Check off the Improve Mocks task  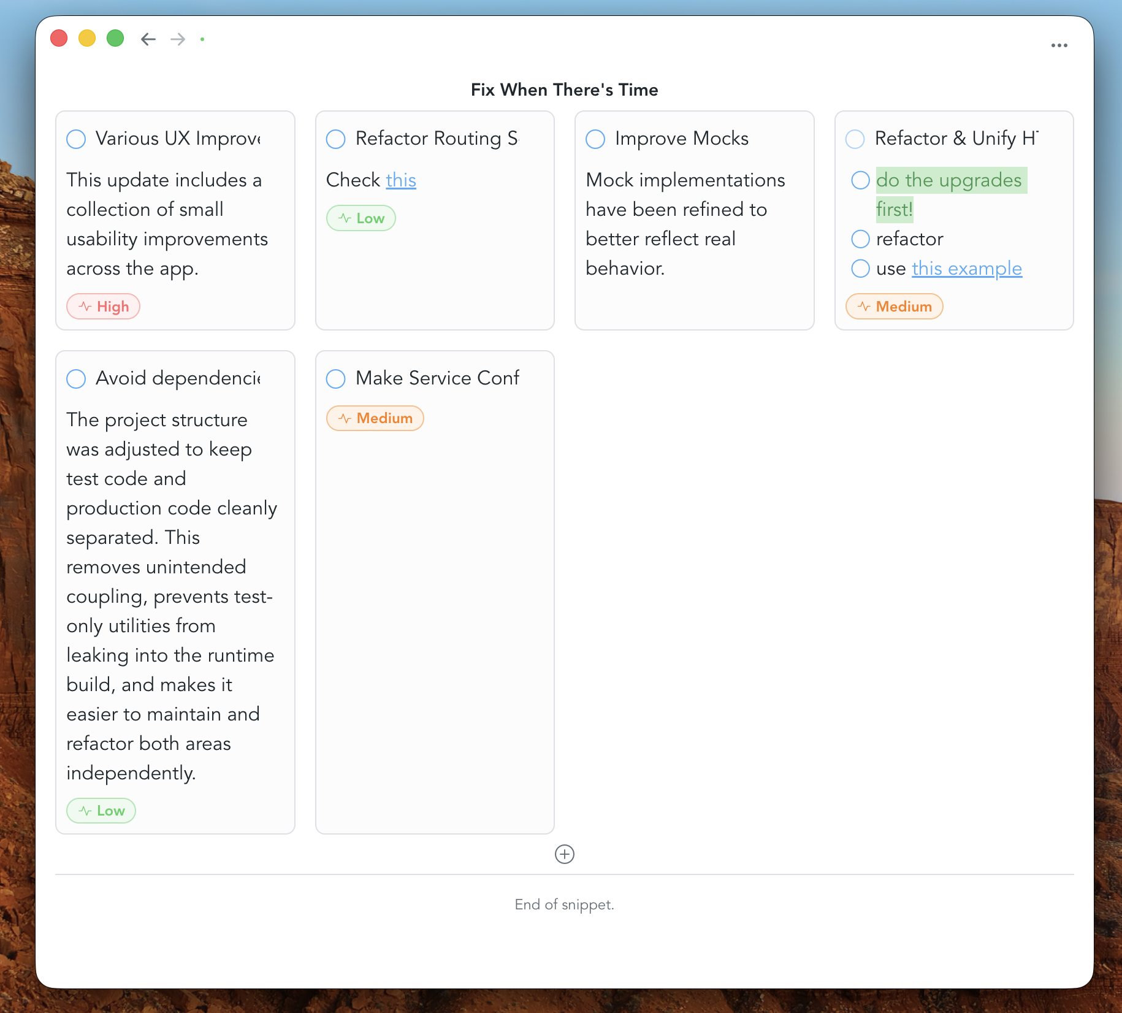pos(595,139)
